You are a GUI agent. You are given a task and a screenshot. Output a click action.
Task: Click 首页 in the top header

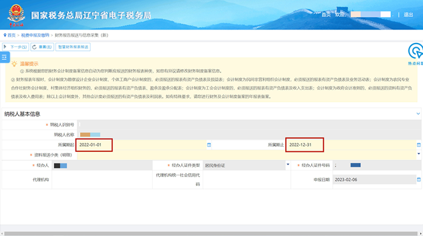pos(326,15)
